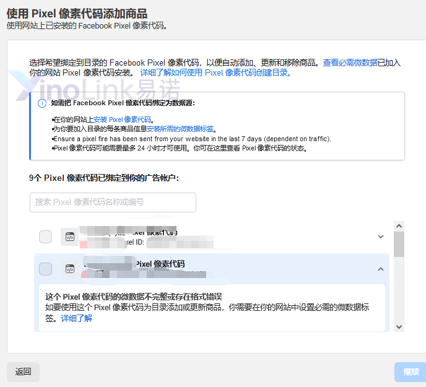Click the scrollbar thumb of the pixel list
Screen dimensions: 426x387
[399, 245]
